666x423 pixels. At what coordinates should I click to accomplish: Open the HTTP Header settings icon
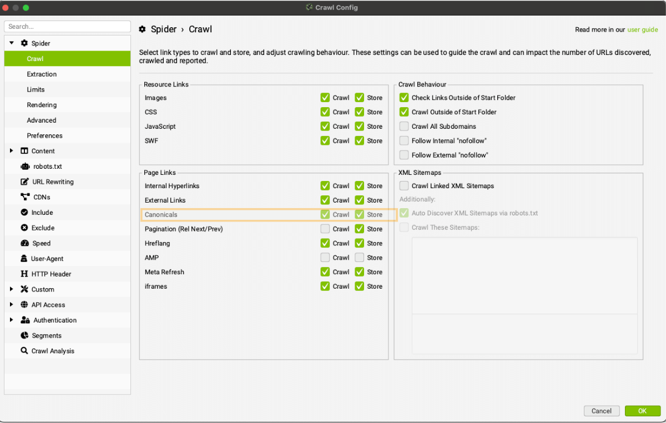click(23, 274)
